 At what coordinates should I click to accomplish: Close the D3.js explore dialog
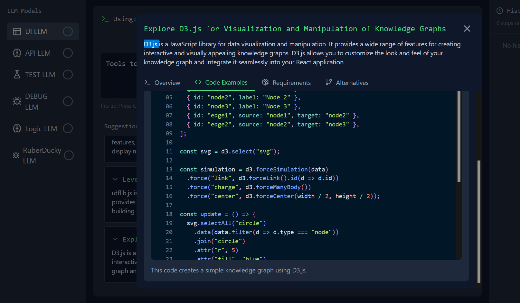[x=467, y=29]
